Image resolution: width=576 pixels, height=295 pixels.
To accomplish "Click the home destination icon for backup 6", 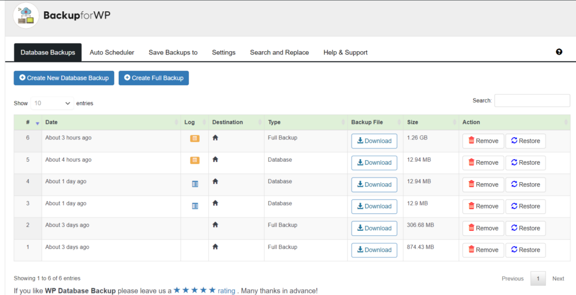I will [x=215, y=138].
